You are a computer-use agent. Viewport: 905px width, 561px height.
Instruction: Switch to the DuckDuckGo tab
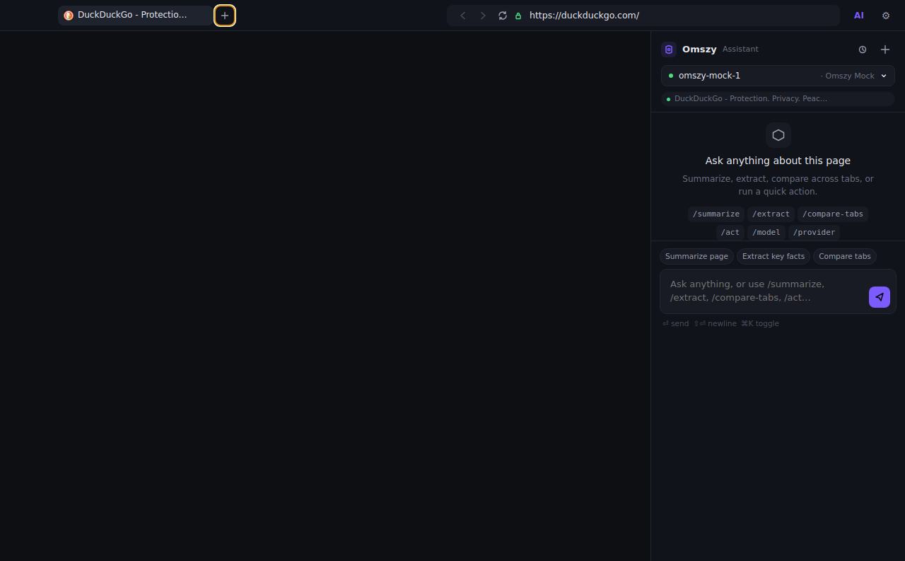click(x=135, y=15)
